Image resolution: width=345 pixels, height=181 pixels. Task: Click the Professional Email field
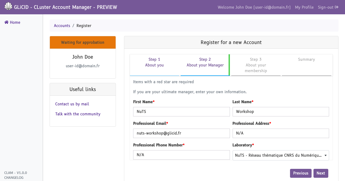(181, 133)
